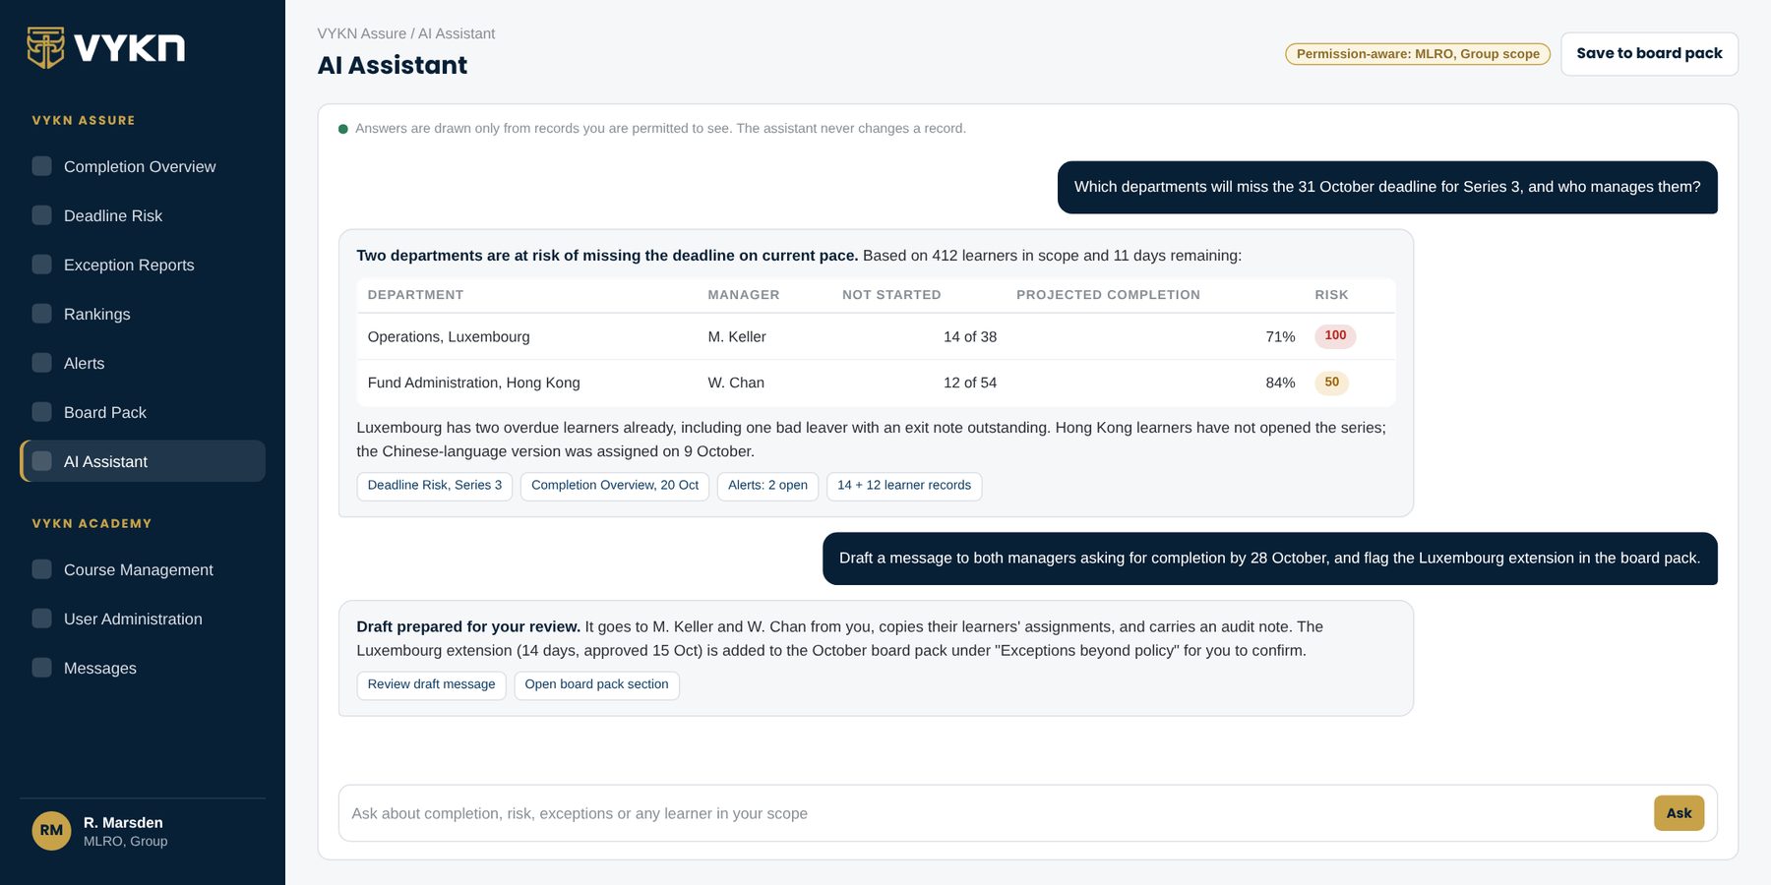Open Exception Reports from sidebar
The image size is (1771, 885).
click(x=143, y=265)
